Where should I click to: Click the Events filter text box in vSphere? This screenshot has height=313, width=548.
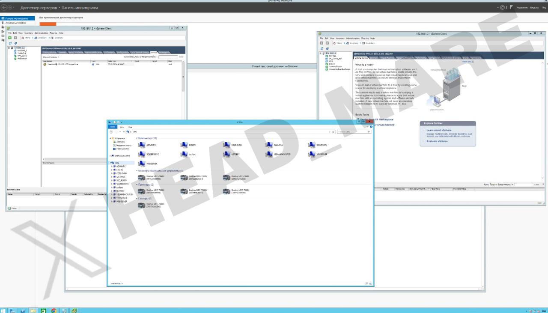(x=167, y=57)
